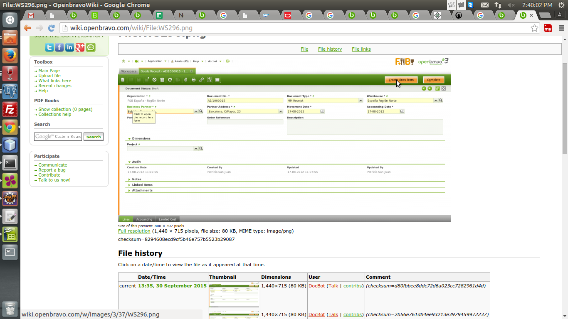
Task: Toggle the muted volume indicator
Action: click(511, 5)
